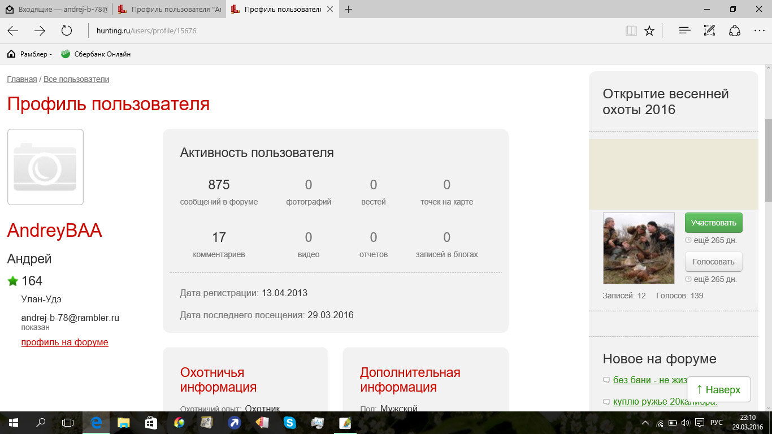The height and width of the screenshot is (434, 772).
Task: Click the Наверх scroll-to-top button
Action: pyautogui.click(x=718, y=389)
